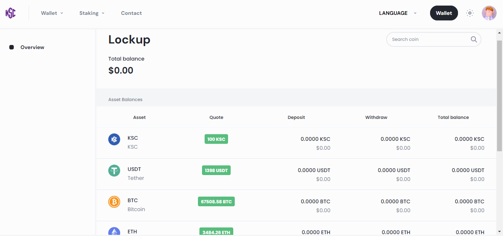Click the $0.00 total balance amount
The width and height of the screenshot is (503, 236).
(x=121, y=70)
